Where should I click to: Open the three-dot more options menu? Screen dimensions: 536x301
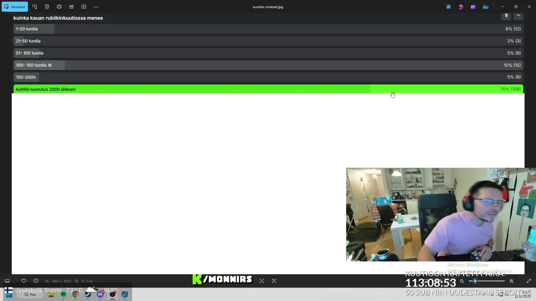click(96, 7)
